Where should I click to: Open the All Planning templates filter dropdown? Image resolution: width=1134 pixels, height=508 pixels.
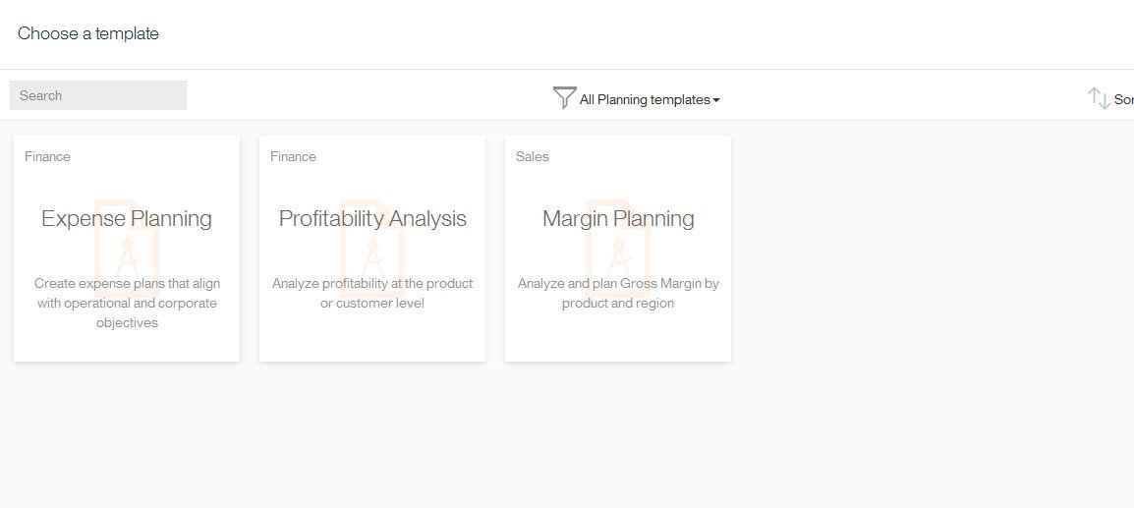point(645,99)
